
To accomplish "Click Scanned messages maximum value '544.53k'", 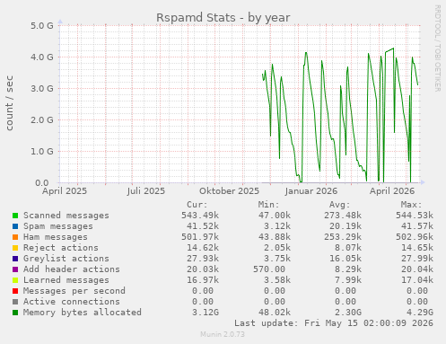I will 415,216.
